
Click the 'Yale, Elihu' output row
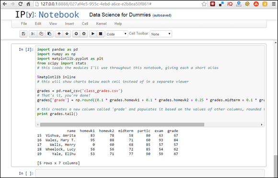click(107, 154)
